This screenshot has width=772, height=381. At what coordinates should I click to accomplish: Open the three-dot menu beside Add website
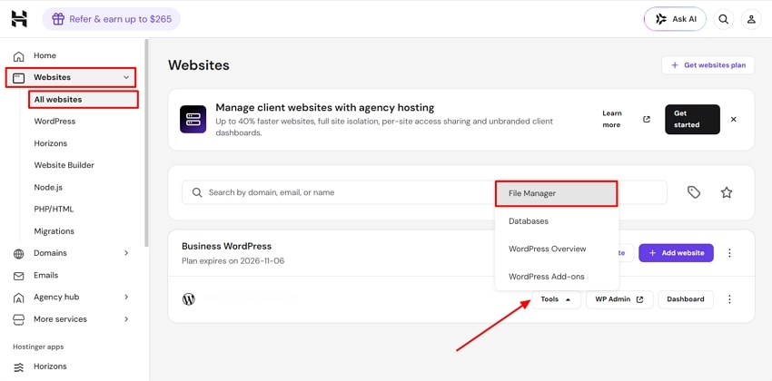pyautogui.click(x=729, y=253)
